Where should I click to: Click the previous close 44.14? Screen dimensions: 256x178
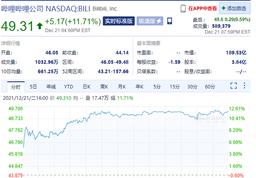pyautogui.click(x=122, y=53)
